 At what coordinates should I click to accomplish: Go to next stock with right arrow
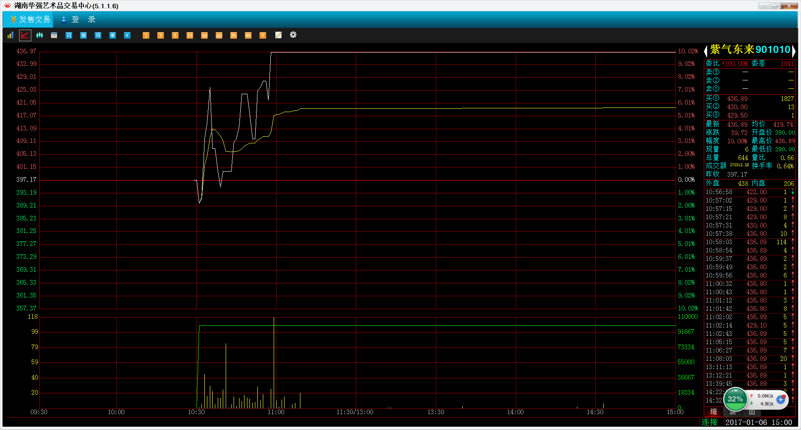[x=793, y=51]
